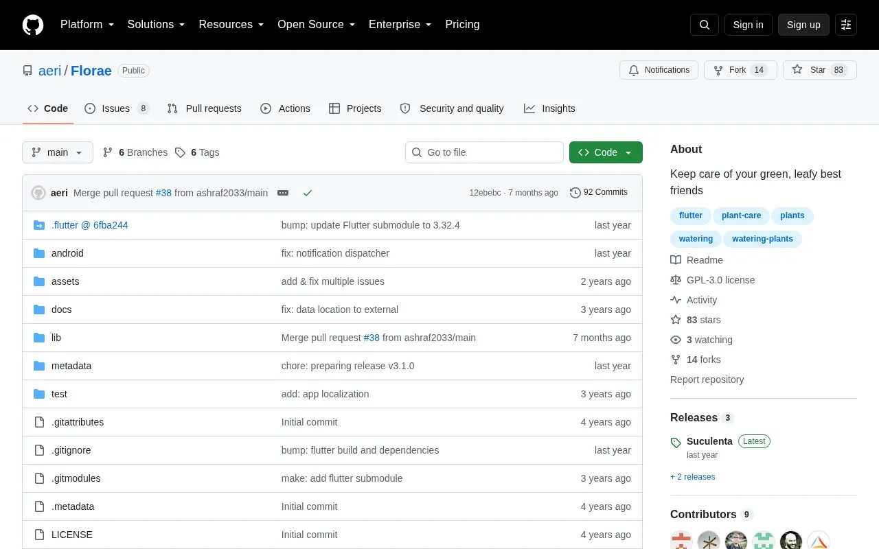Open commit hash 12ebebc
Viewport: 879px width, 549px height.
485,193
